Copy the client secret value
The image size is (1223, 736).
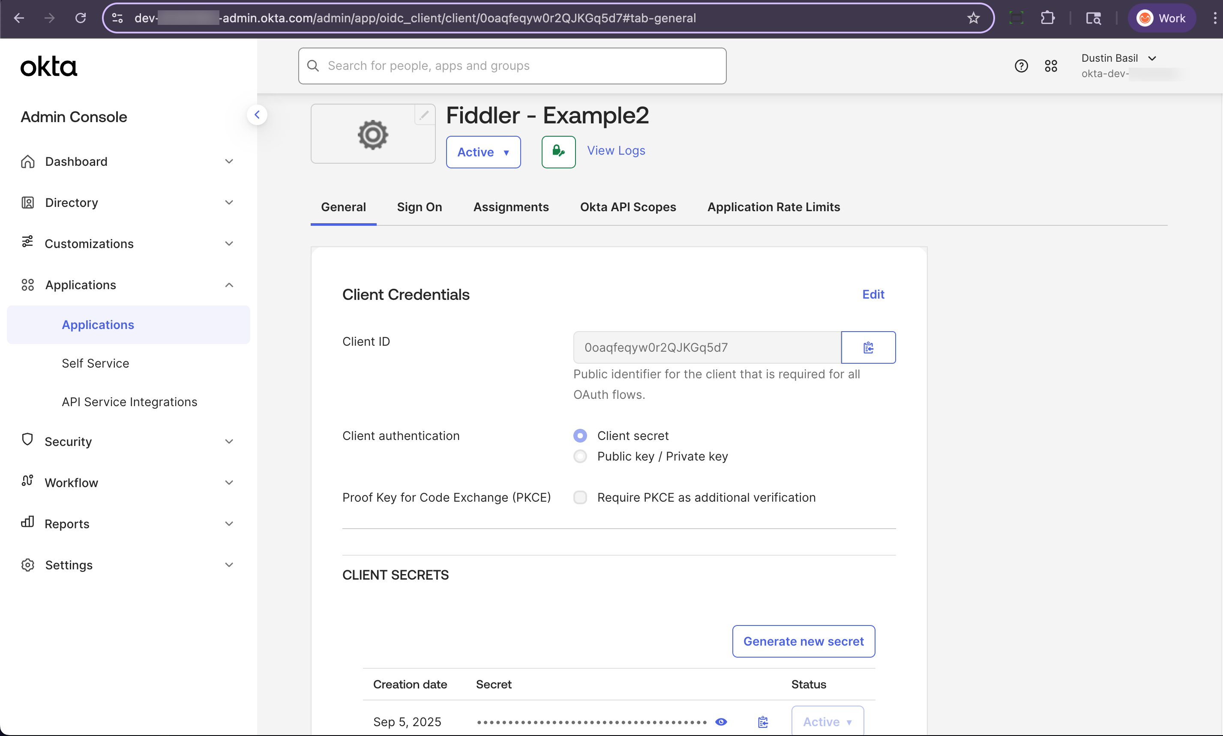point(762,721)
